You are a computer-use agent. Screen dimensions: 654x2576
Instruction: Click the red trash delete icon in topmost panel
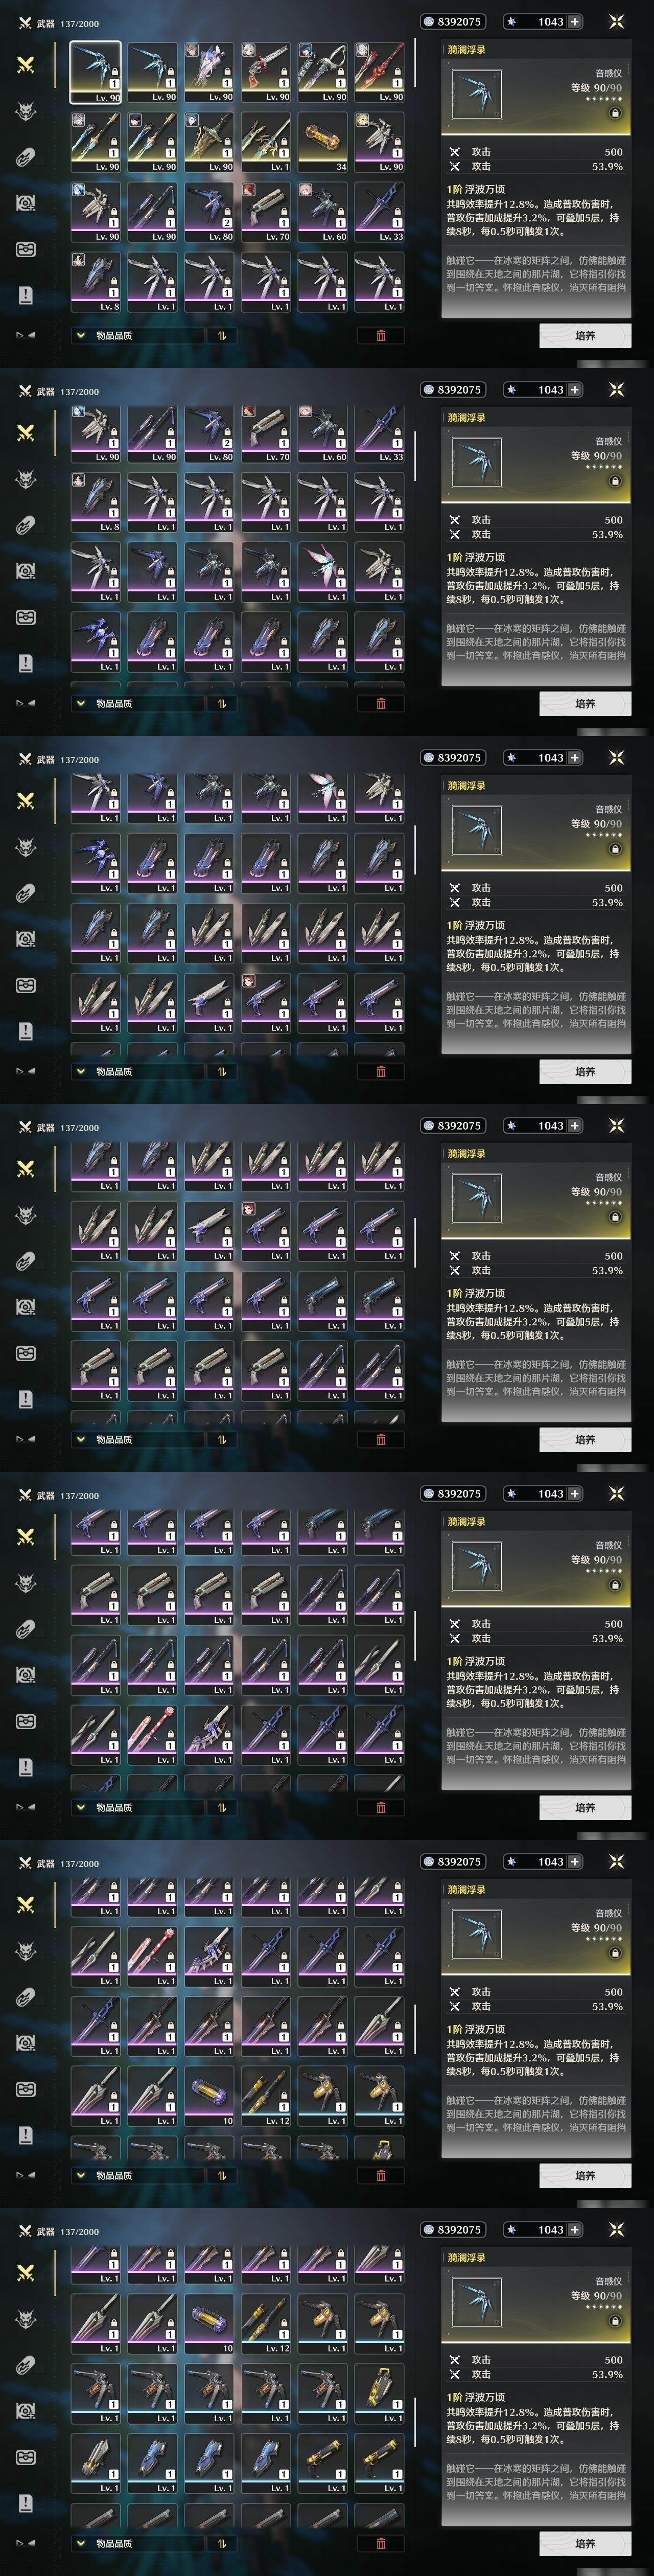click(381, 336)
